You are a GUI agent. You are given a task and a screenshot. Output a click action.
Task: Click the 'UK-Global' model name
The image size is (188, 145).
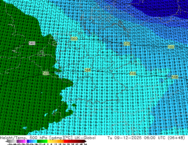point(85,138)
